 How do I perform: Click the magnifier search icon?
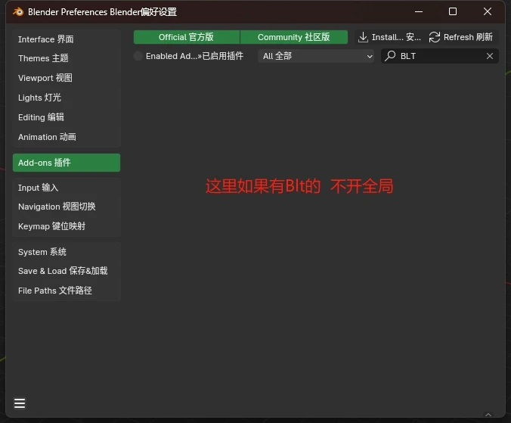tap(390, 56)
